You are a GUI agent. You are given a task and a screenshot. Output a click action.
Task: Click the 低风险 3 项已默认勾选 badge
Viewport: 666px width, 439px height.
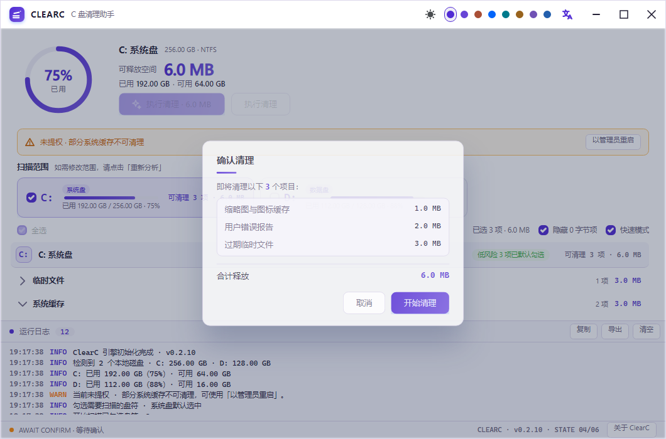tap(511, 255)
